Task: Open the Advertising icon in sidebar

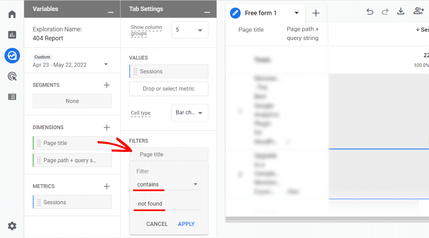Action: click(12, 76)
